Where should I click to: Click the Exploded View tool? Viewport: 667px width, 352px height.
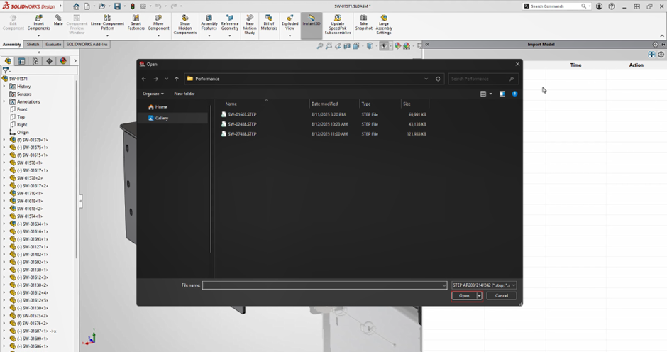(290, 23)
